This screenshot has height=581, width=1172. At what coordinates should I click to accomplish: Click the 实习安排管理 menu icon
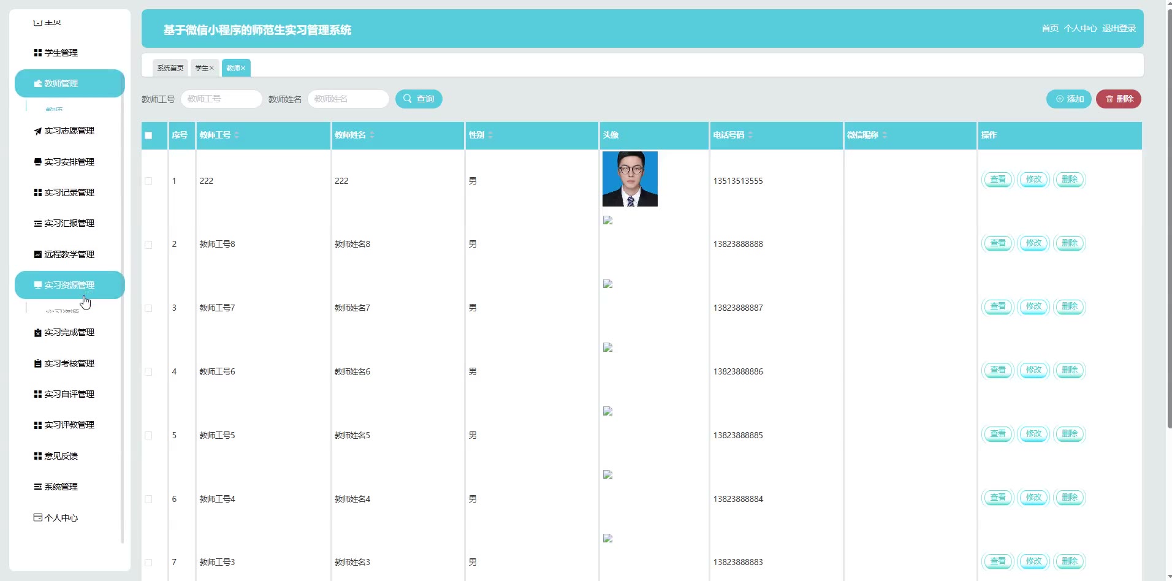click(38, 162)
